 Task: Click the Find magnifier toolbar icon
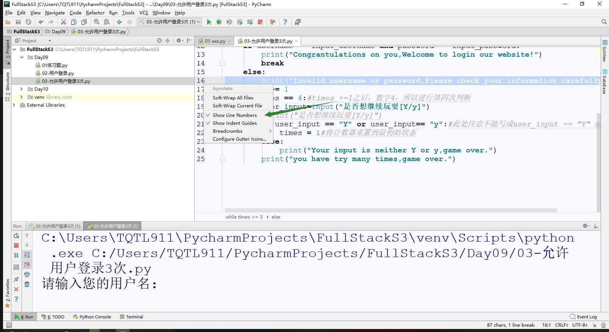(x=97, y=22)
